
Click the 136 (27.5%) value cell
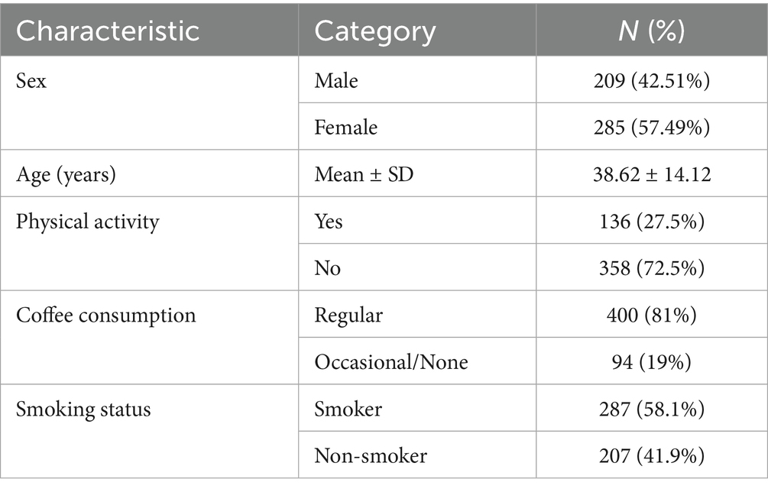point(652,221)
